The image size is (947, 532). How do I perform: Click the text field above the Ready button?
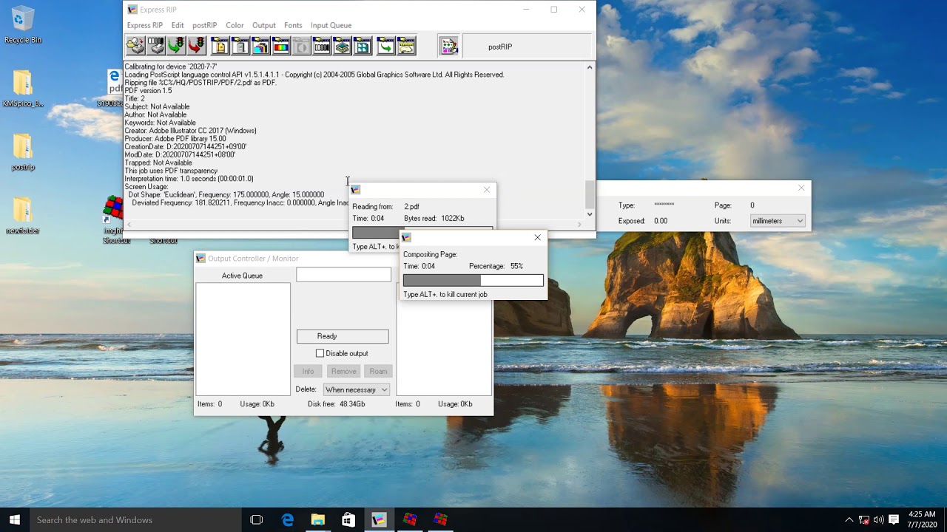point(343,275)
